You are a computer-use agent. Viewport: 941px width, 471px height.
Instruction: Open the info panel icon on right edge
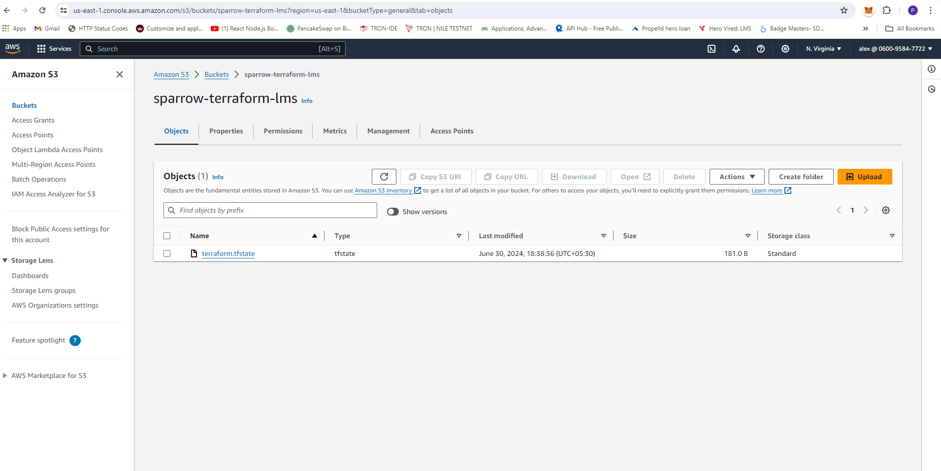[932, 69]
